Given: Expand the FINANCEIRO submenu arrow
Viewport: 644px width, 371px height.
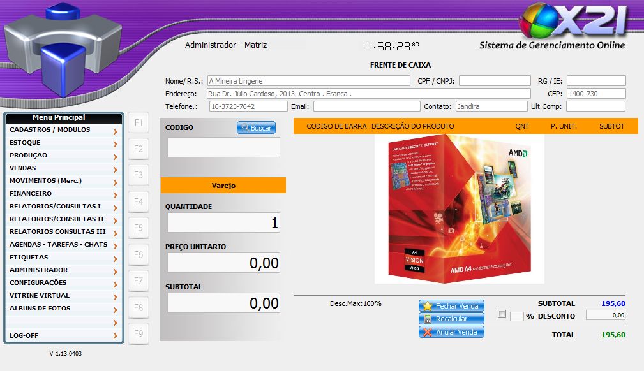Looking at the screenshot, I should (x=115, y=194).
